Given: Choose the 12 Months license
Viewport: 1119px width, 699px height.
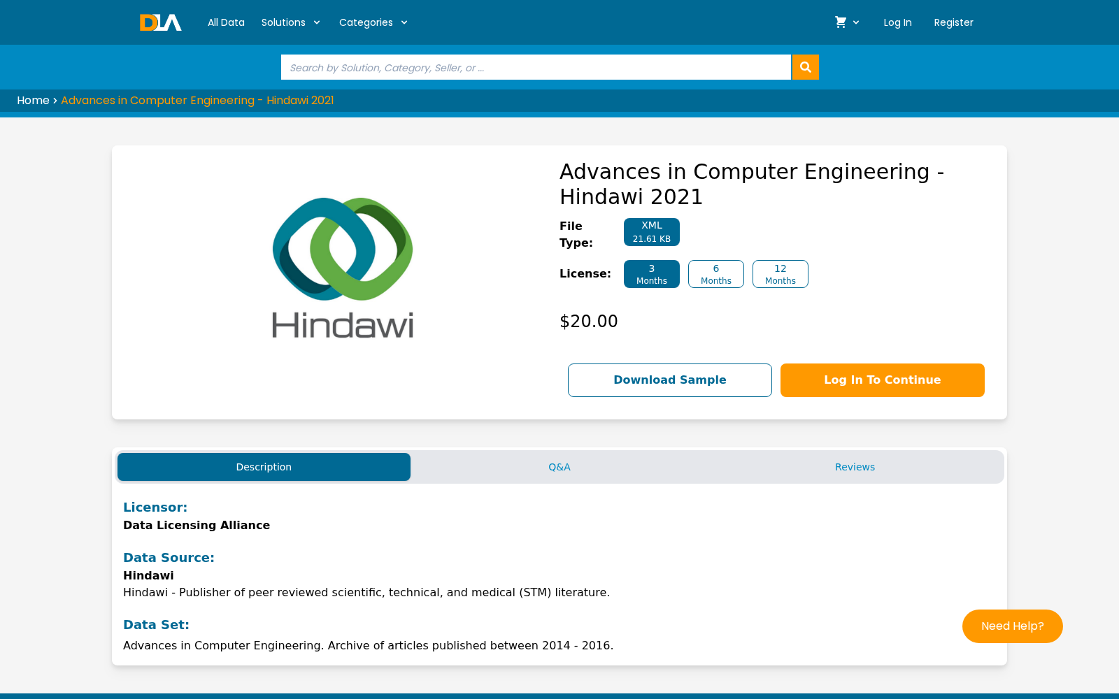Looking at the screenshot, I should pos(781,274).
